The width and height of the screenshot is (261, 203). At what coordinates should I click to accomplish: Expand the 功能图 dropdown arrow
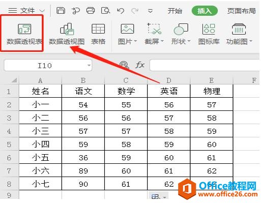tap(251, 41)
